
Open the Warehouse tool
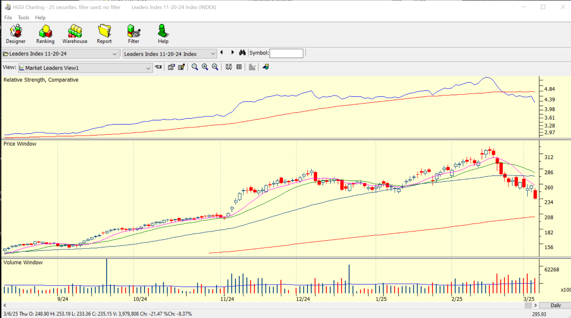click(75, 34)
